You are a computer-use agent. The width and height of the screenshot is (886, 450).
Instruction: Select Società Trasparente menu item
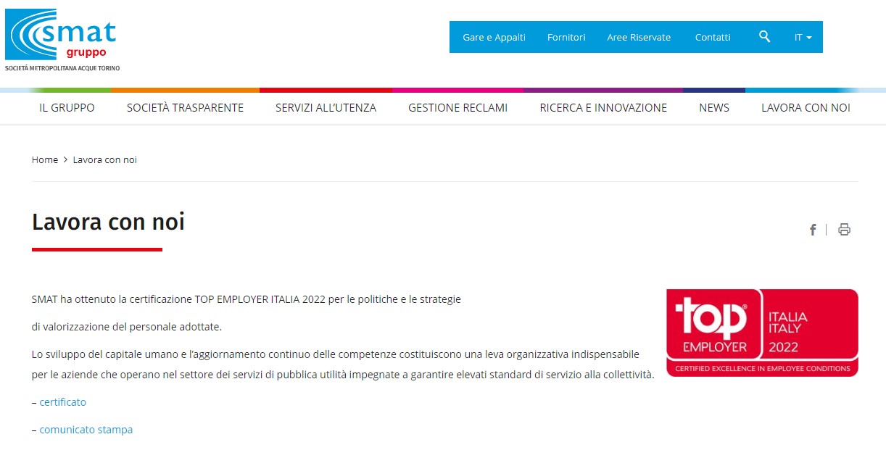(185, 108)
